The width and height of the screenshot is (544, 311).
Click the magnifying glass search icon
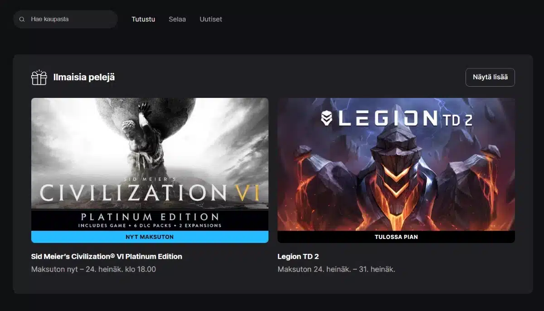[x=22, y=19]
